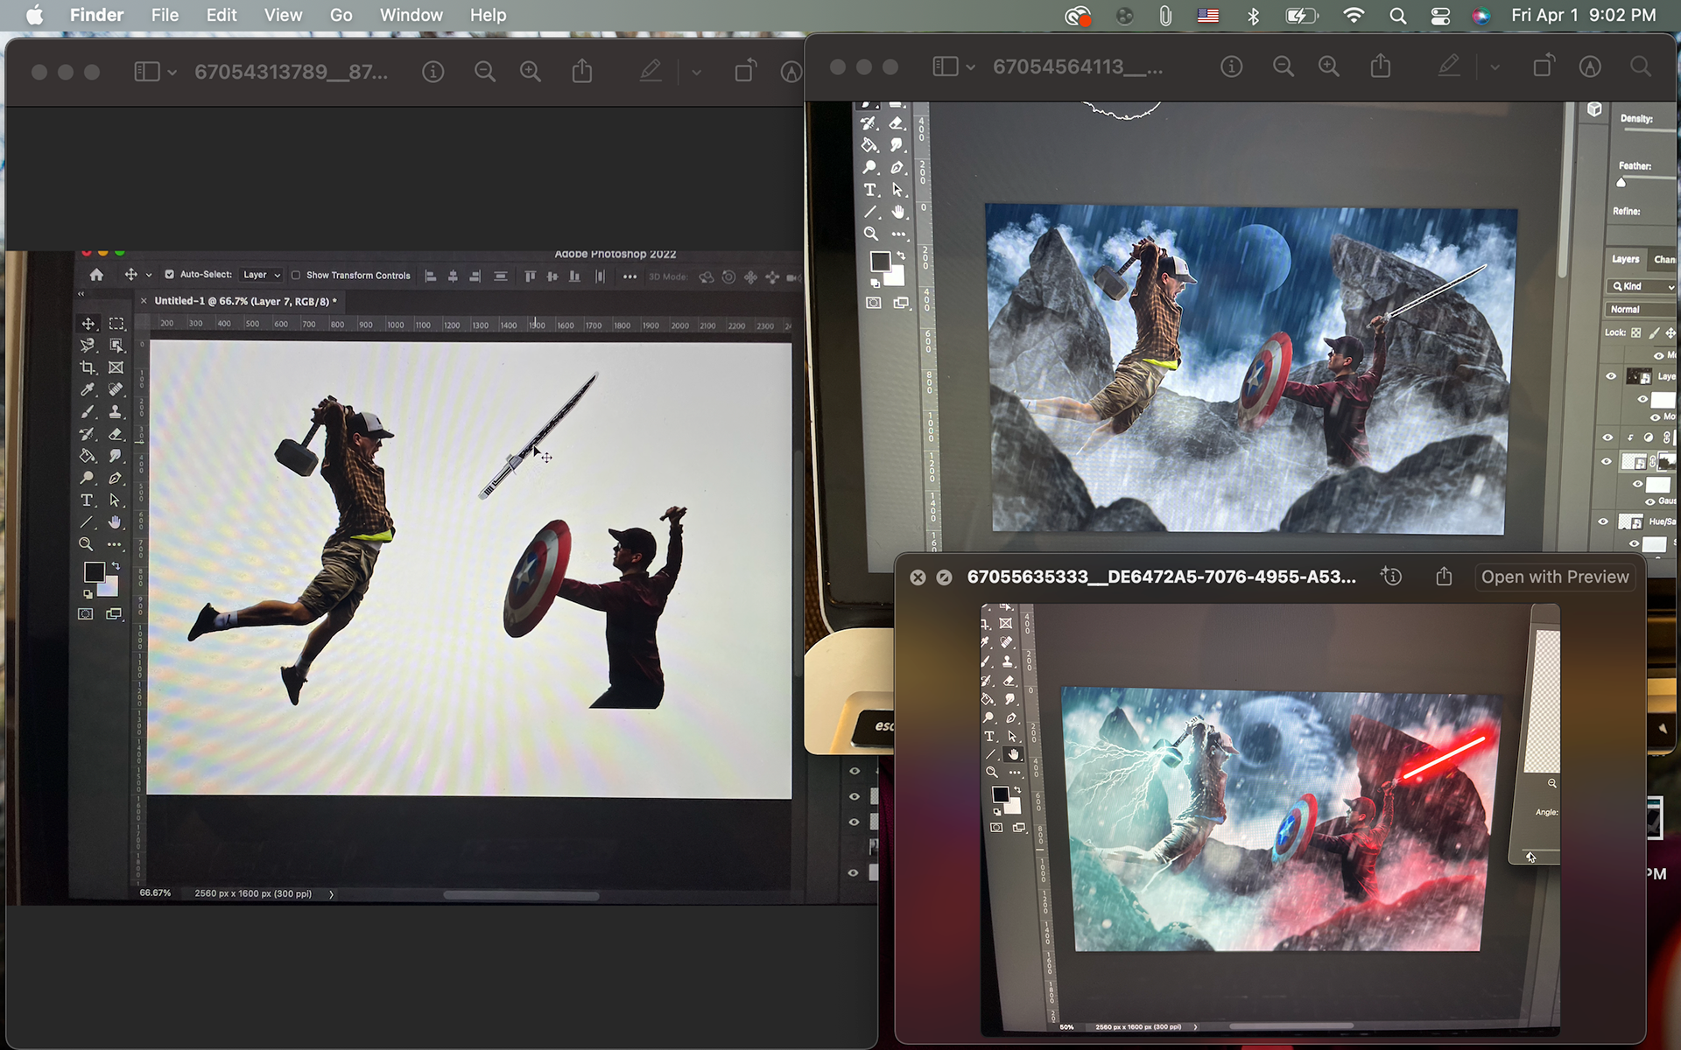Toggle the eye next to the Hue/Sa layer
1681x1050 pixels.
pyautogui.click(x=1603, y=521)
